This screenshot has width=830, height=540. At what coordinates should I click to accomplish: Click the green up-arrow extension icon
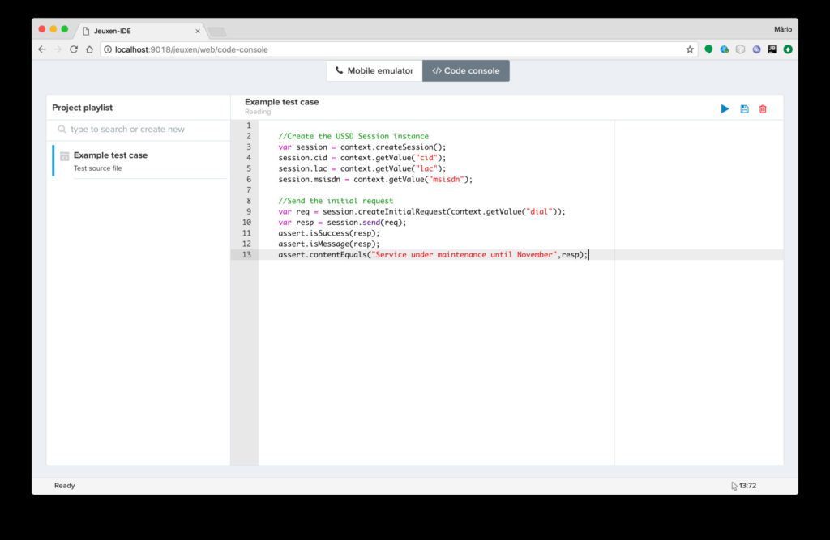point(788,49)
